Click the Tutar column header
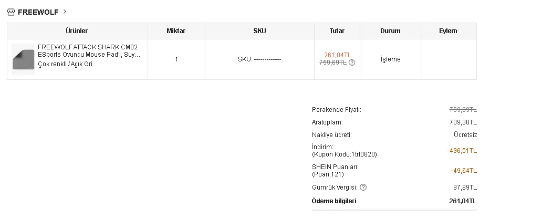This screenshot has height=219, width=542. pyautogui.click(x=337, y=31)
